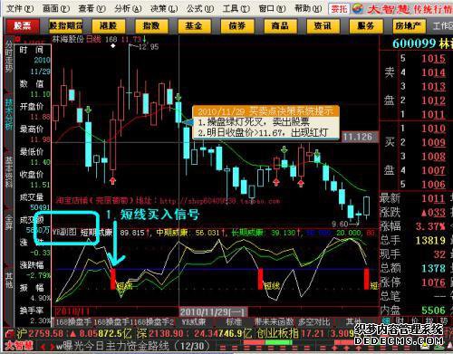Open the 分析(A) menu
Viewport: 453px width, 354px height.
(x=128, y=8)
